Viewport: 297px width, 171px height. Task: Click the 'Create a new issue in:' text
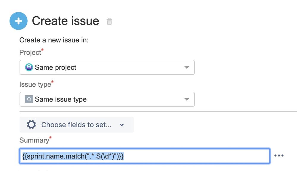click(x=54, y=40)
